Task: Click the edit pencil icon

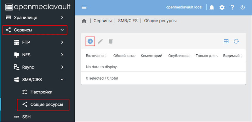Action: pyautogui.click(x=100, y=41)
